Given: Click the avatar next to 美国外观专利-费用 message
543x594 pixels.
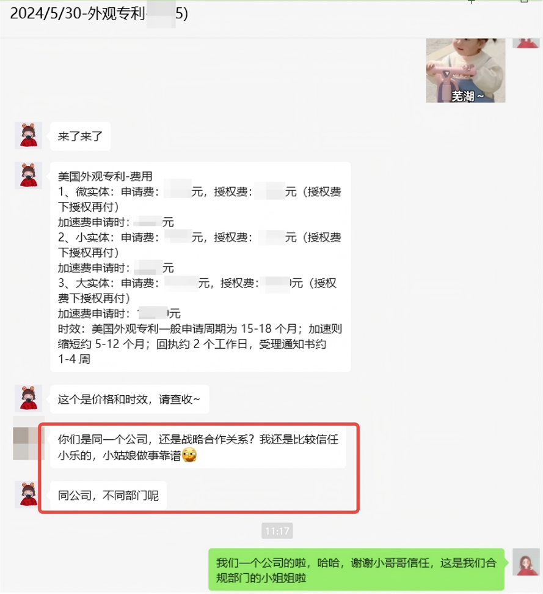Looking at the screenshot, I should 28,176.
